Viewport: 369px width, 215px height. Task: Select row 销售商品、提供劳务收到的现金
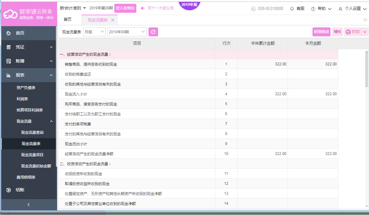point(198,64)
